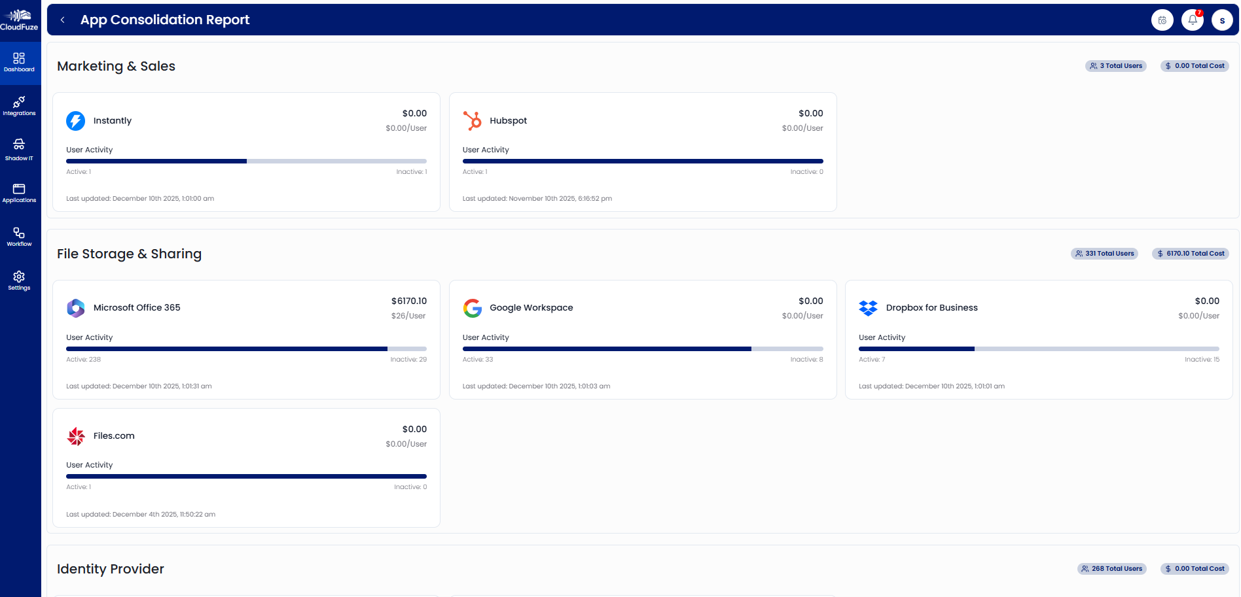Image resolution: width=1241 pixels, height=597 pixels.
Task: Open Integrations from the sidebar
Action: coord(19,106)
